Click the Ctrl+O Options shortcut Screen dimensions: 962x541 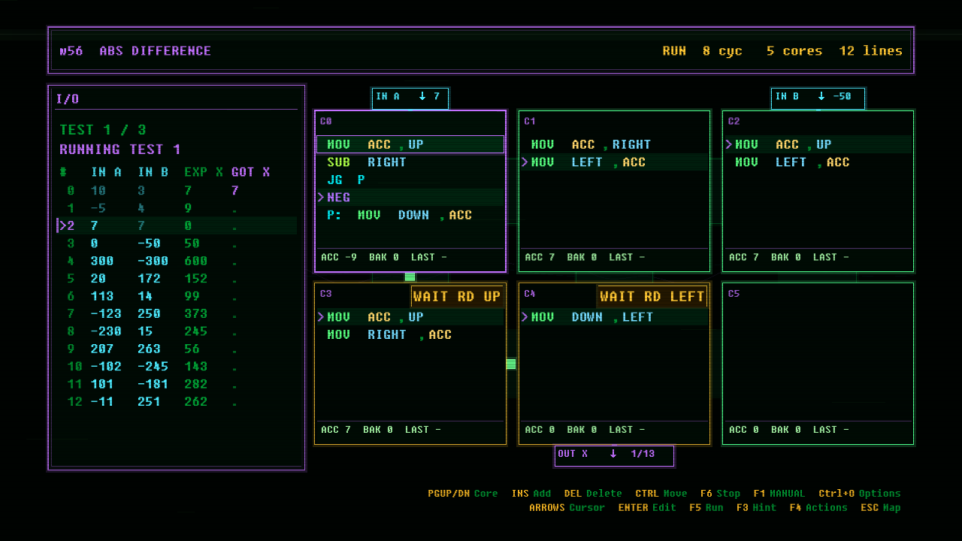coord(860,494)
